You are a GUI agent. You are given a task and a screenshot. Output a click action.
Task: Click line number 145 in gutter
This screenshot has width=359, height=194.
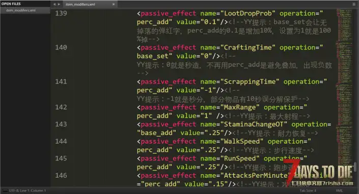click(61, 158)
